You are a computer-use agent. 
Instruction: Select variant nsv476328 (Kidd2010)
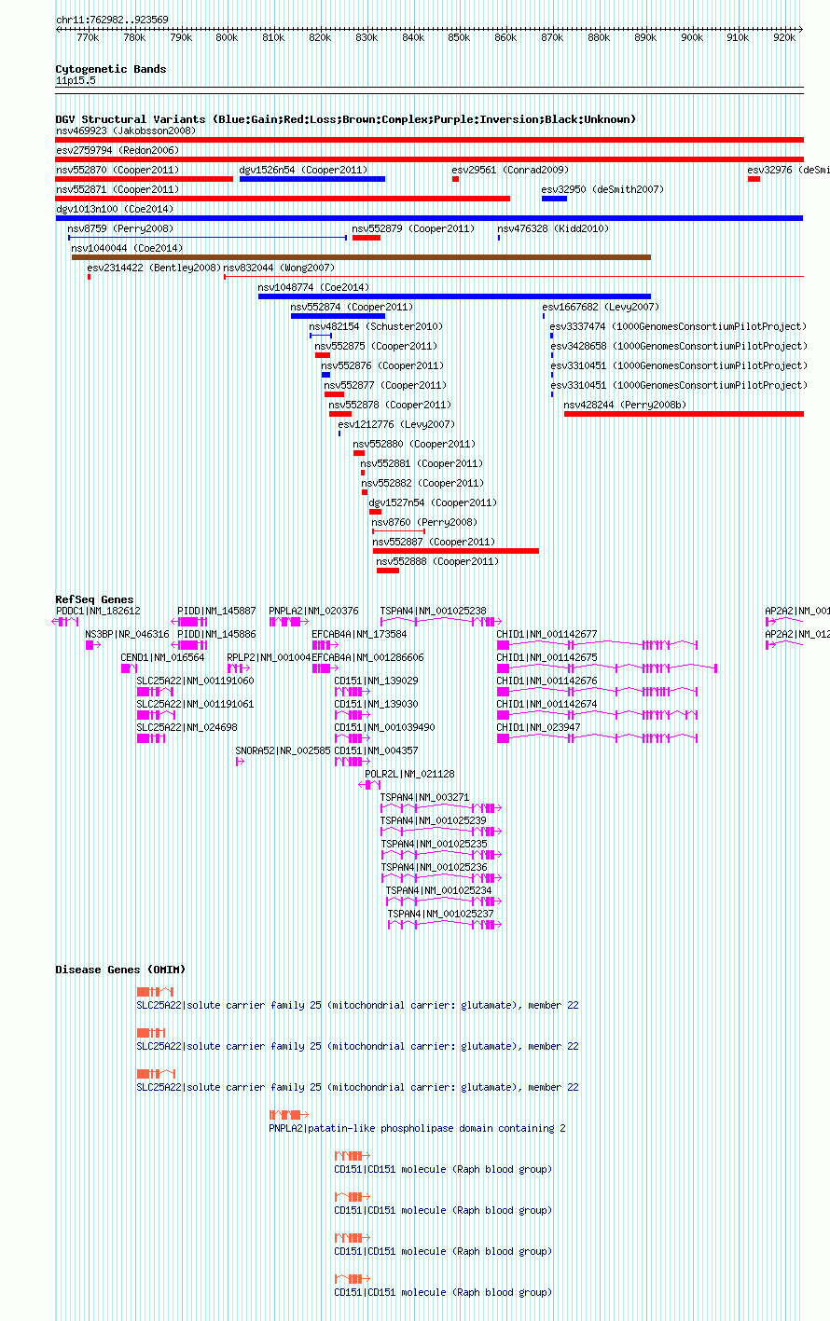[552, 228]
